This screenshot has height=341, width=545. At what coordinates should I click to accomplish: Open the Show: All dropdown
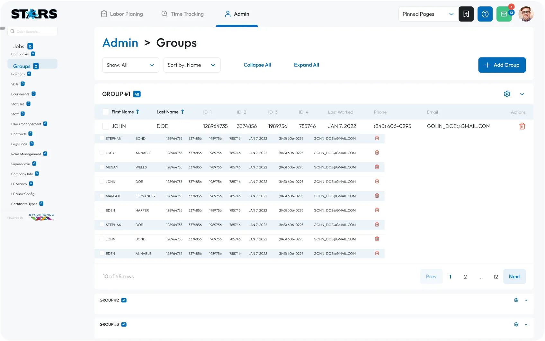pos(130,65)
